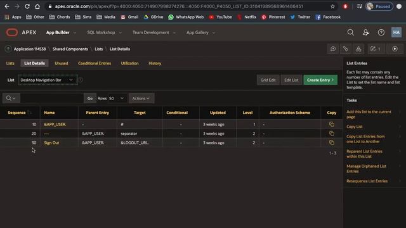Image resolution: width=406 pixels, height=228 pixels.
Task: Click the Go search button
Action: coord(90,98)
